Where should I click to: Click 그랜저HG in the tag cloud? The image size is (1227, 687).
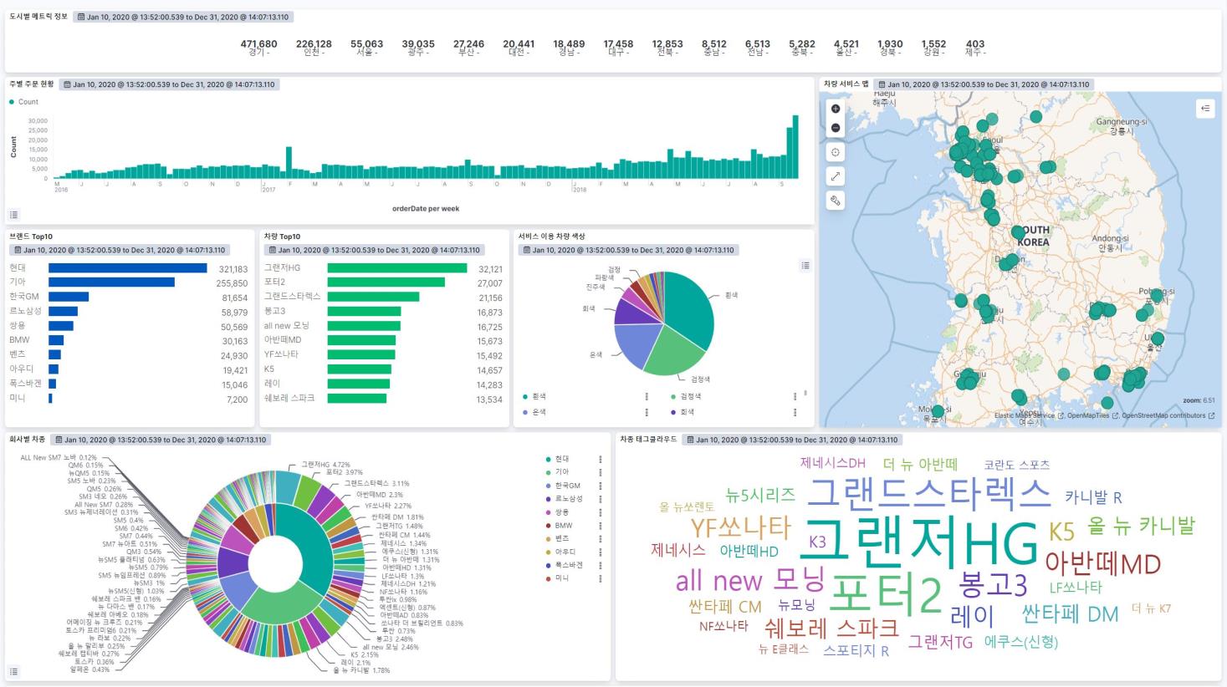click(x=919, y=542)
